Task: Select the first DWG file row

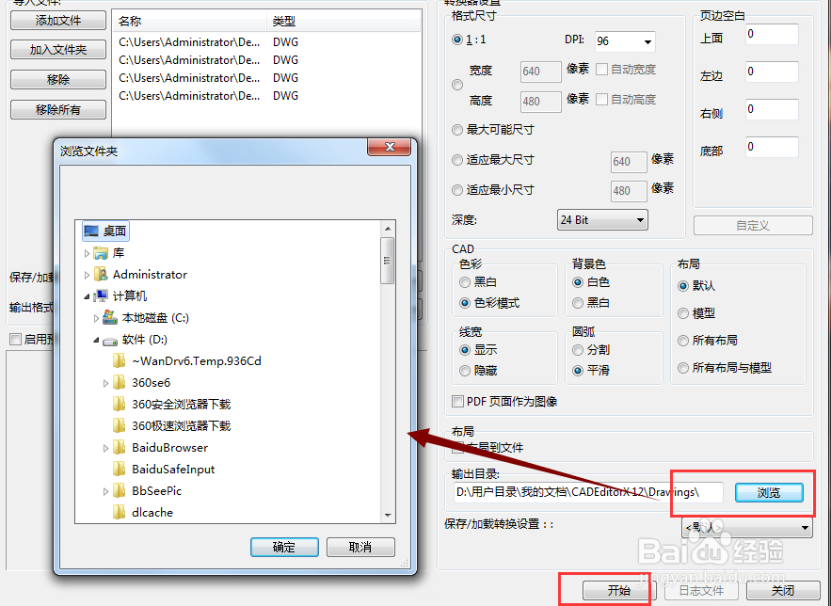Action: tap(266, 41)
